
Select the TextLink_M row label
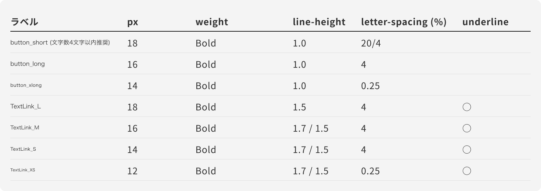25,128
